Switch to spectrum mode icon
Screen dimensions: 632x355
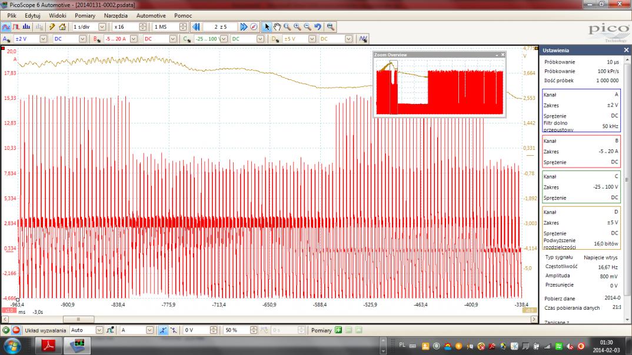(26, 26)
